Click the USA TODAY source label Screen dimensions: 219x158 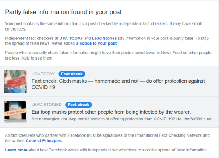click(43, 74)
